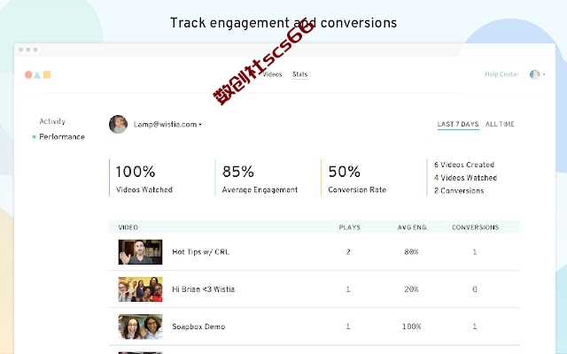Sort by the Avg Eng. column header
This screenshot has height=354, width=567.
pos(413,227)
